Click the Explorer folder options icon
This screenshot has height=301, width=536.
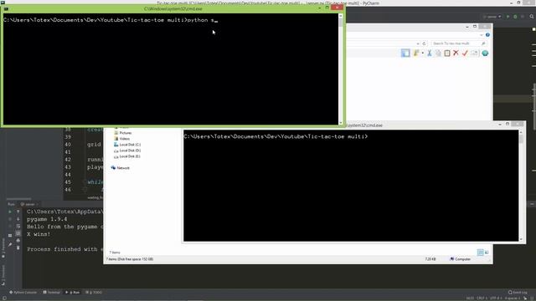pos(416,54)
